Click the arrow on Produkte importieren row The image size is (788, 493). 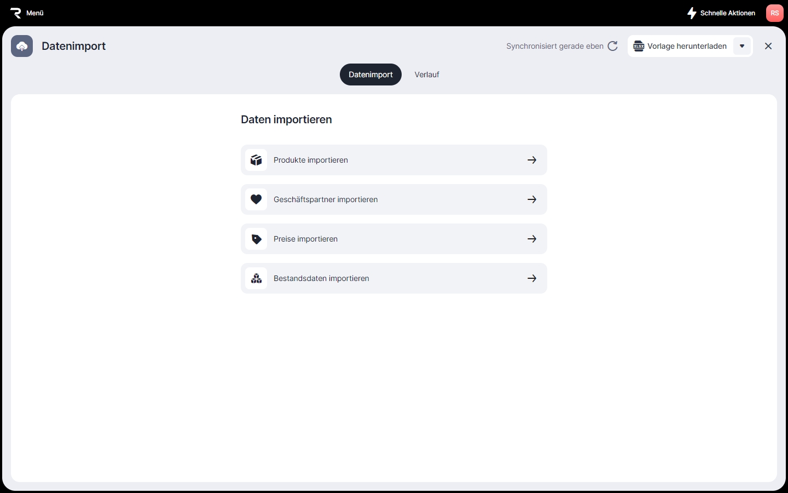(x=532, y=160)
